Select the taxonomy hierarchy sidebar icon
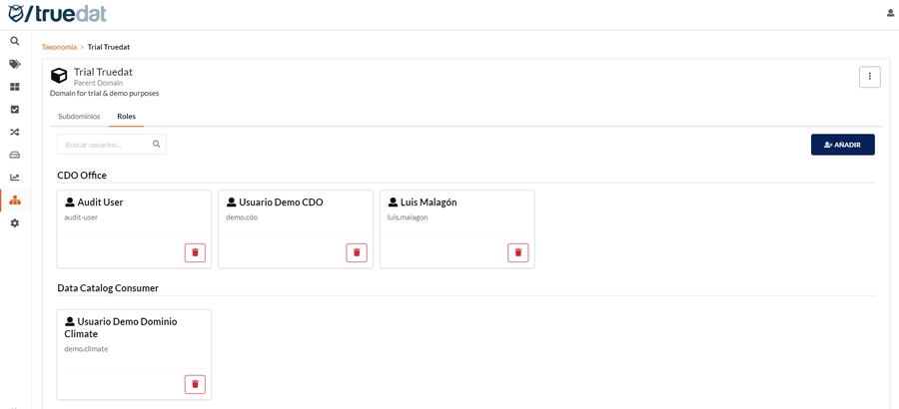899x409 pixels. click(x=15, y=201)
